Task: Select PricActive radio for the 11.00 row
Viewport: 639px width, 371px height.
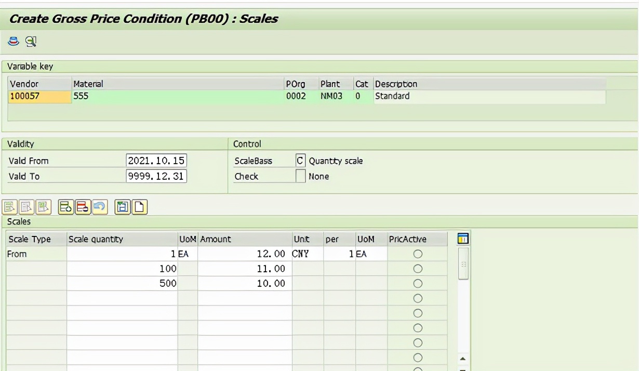Action: (417, 269)
